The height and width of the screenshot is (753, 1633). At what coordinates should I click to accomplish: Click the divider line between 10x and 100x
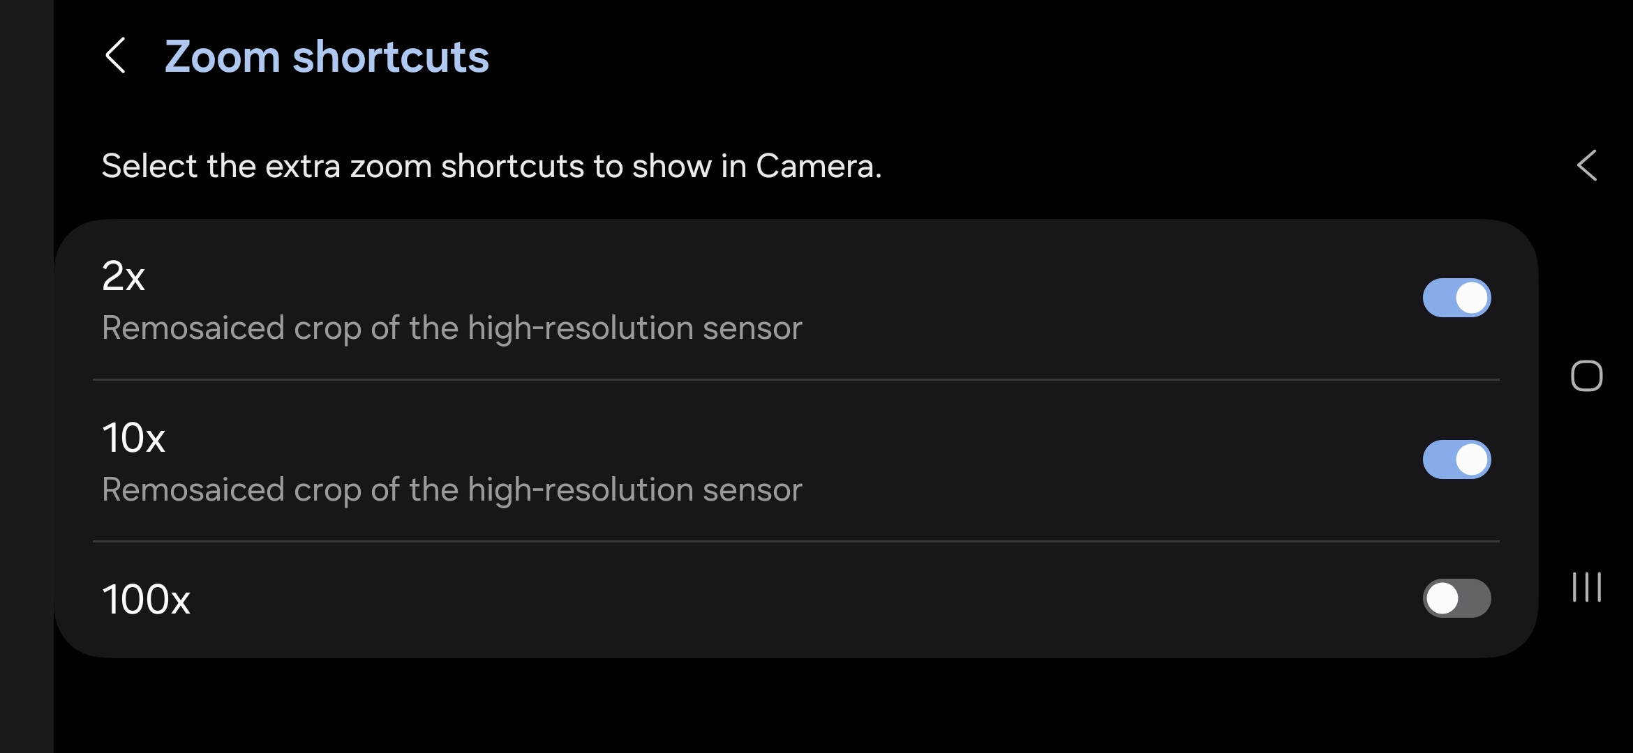[796, 541]
